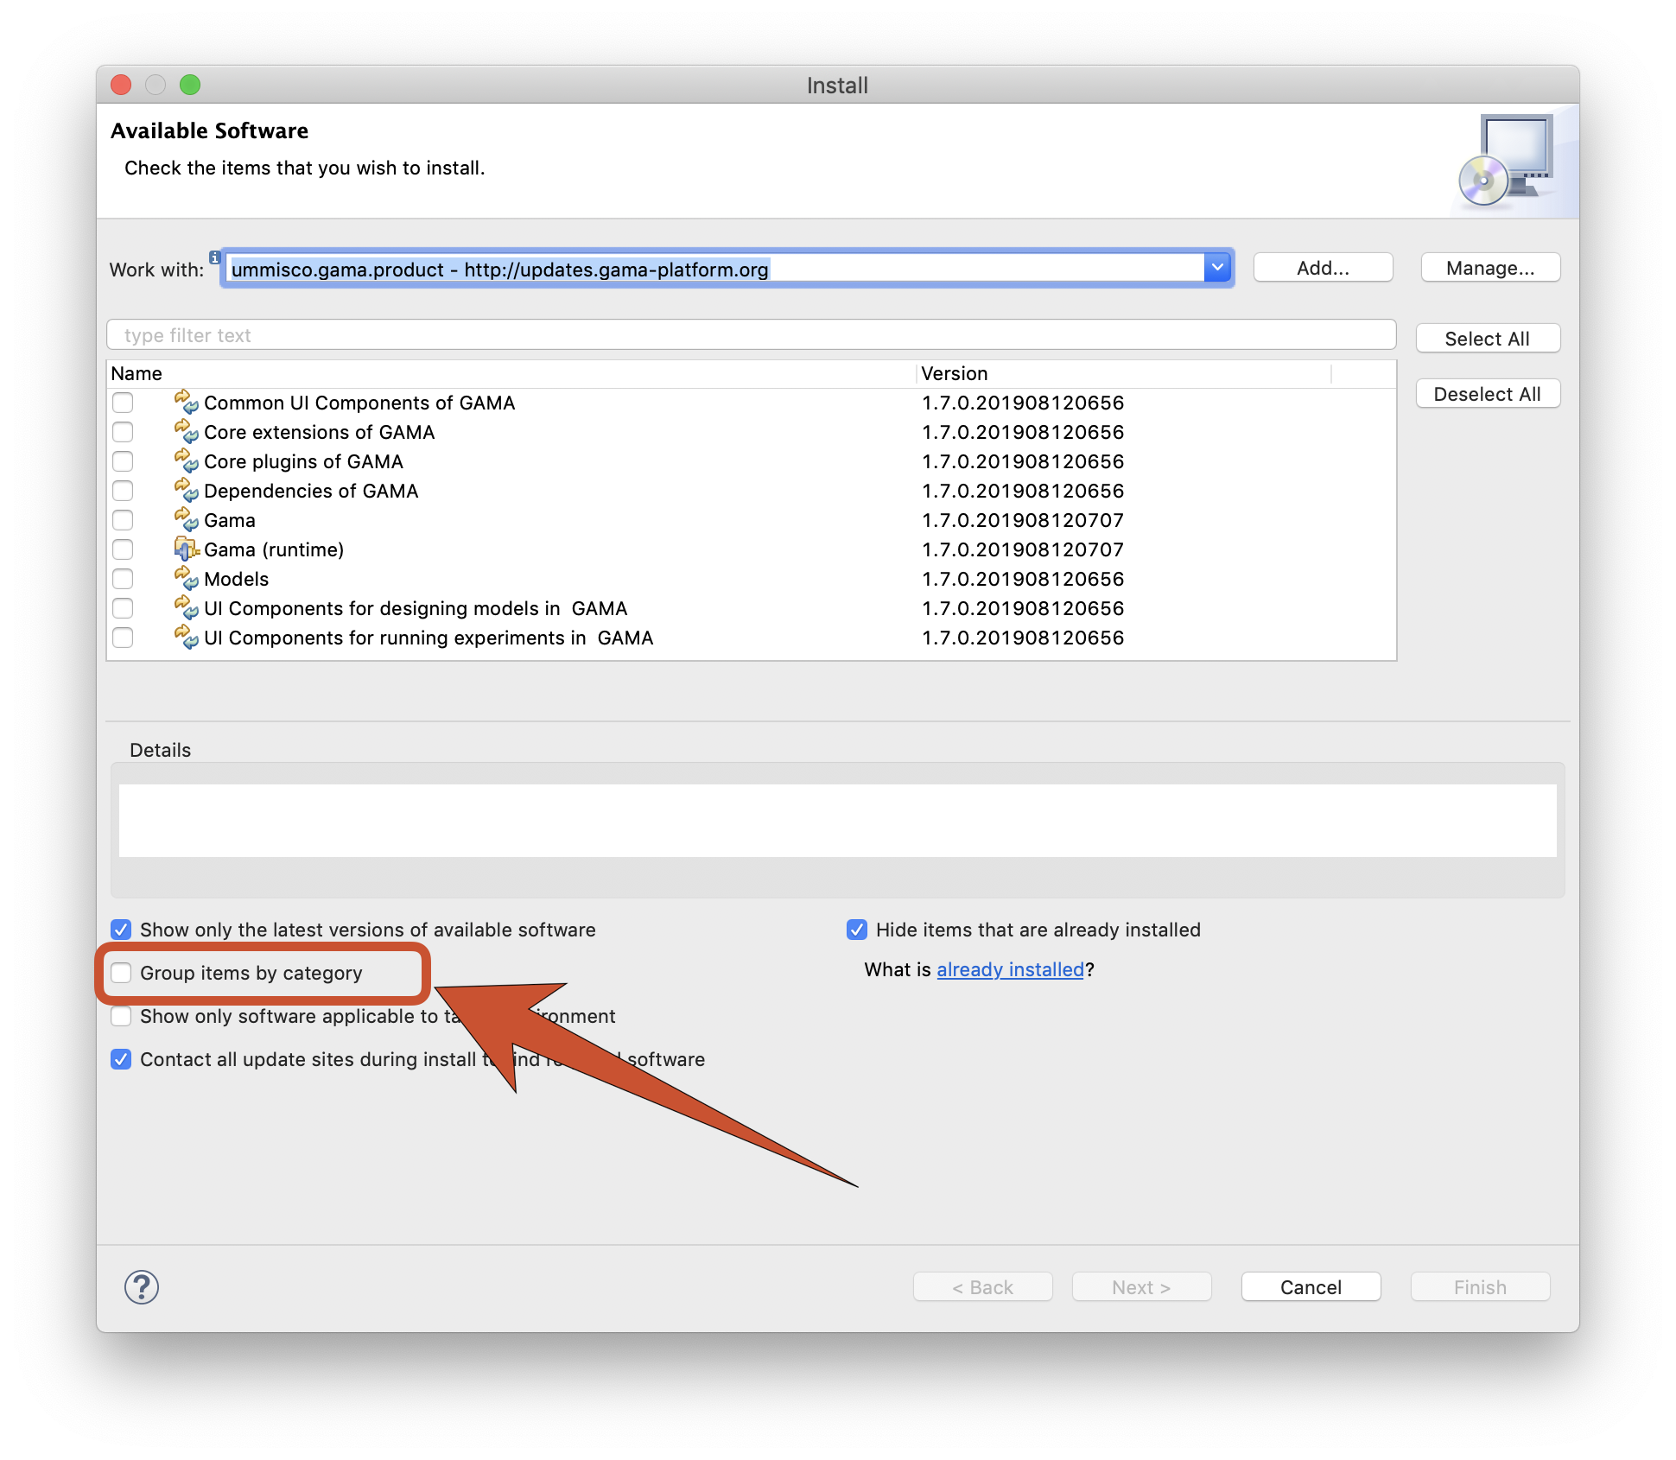The height and width of the screenshot is (1460, 1676).
Task: Click Deselect All button
Action: click(x=1488, y=394)
